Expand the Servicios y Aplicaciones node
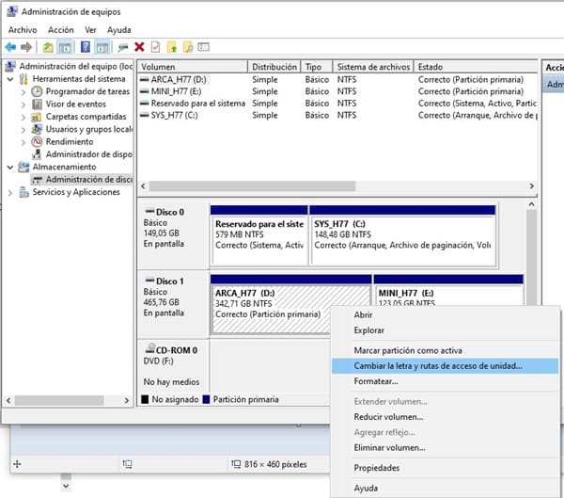The width and height of the screenshot is (564, 498). tap(11, 192)
